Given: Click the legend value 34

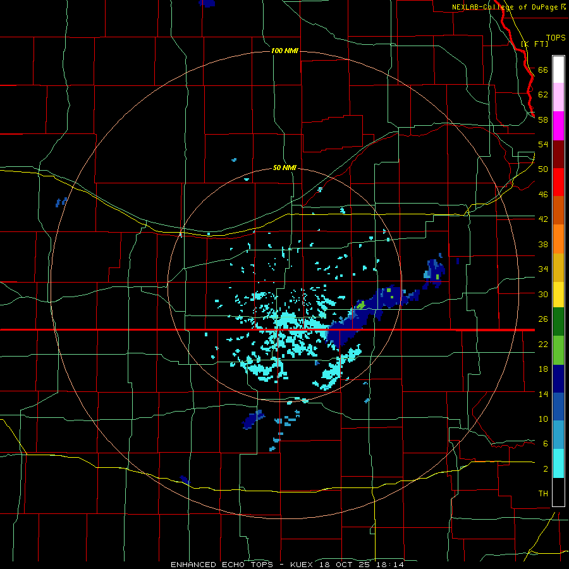Looking at the screenshot, I should coord(543,269).
